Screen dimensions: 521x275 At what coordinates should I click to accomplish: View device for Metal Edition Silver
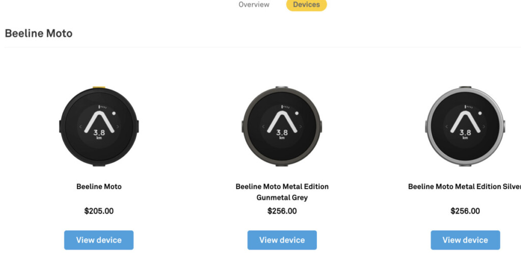pyautogui.click(x=465, y=240)
